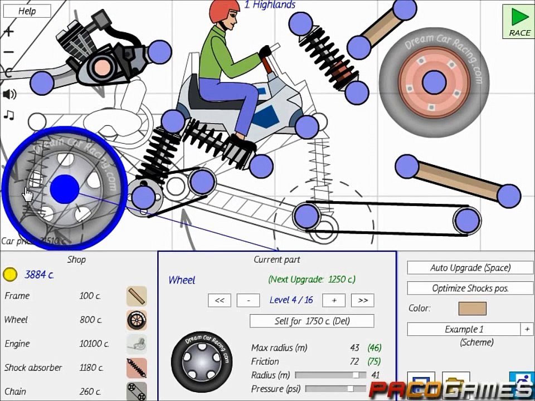Screen dimensions: 535x401
Task: Click the 'Shock absorber' shop row label
Action: (x=33, y=368)
